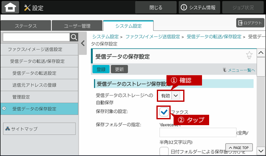Click the scrollbar up arrow
Image resolution: width=266 pixels, height=156 pixels.
click(x=261, y=53)
